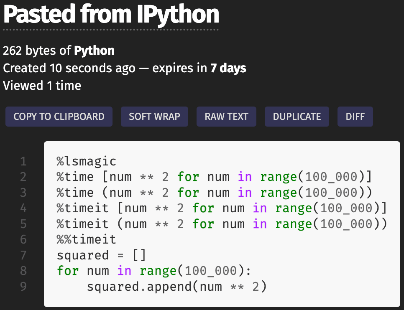Click the %lsmagic code line
This screenshot has width=404, height=310.
pyautogui.click(x=86, y=162)
